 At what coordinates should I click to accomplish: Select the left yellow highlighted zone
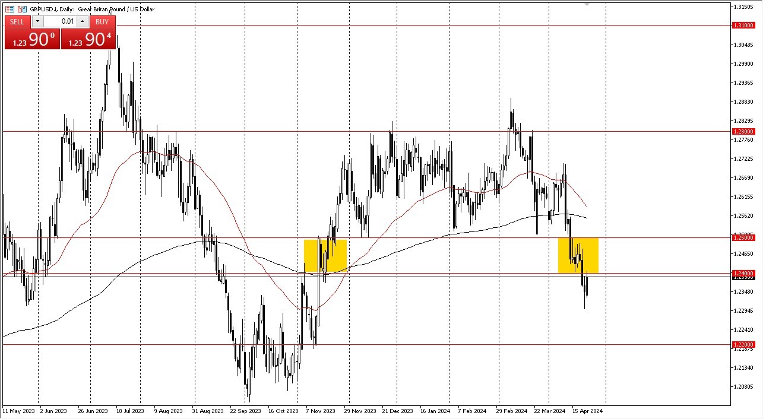pyautogui.click(x=326, y=255)
